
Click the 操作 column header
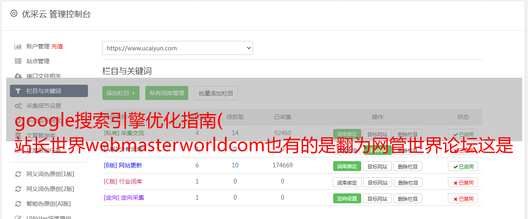point(378,117)
